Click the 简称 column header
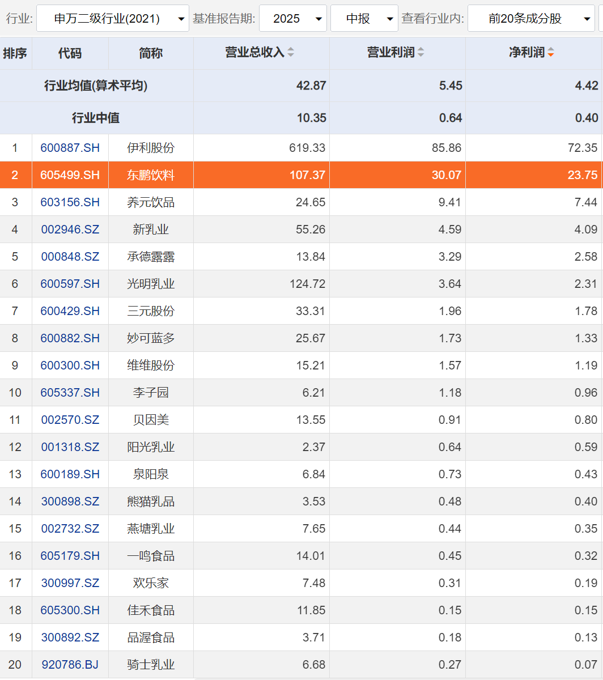Viewport: 603px width, 680px height. point(151,53)
